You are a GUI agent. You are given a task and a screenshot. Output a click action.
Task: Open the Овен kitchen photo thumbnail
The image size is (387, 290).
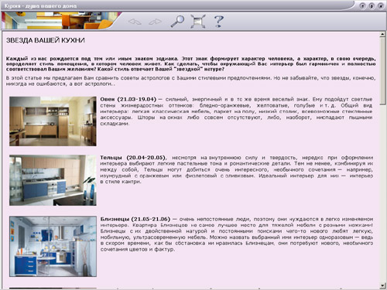(x=53, y=121)
